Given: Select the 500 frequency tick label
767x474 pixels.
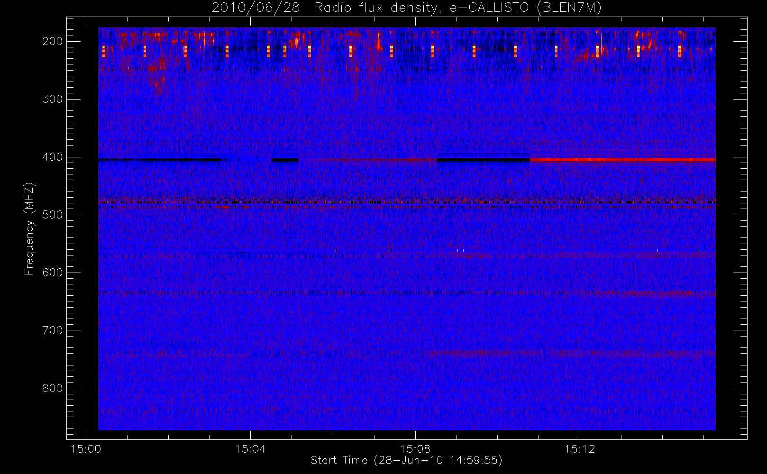Looking at the screenshot, I should pyautogui.click(x=53, y=215).
